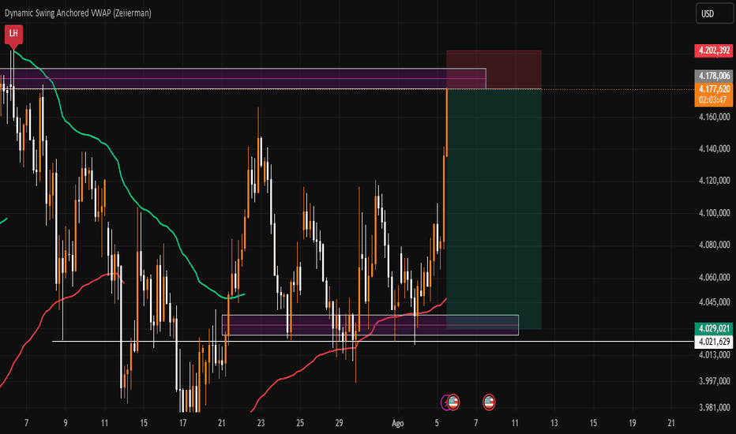Click the 4.080,000 price axis label
This screenshot has height=434, width=736.
714,245
